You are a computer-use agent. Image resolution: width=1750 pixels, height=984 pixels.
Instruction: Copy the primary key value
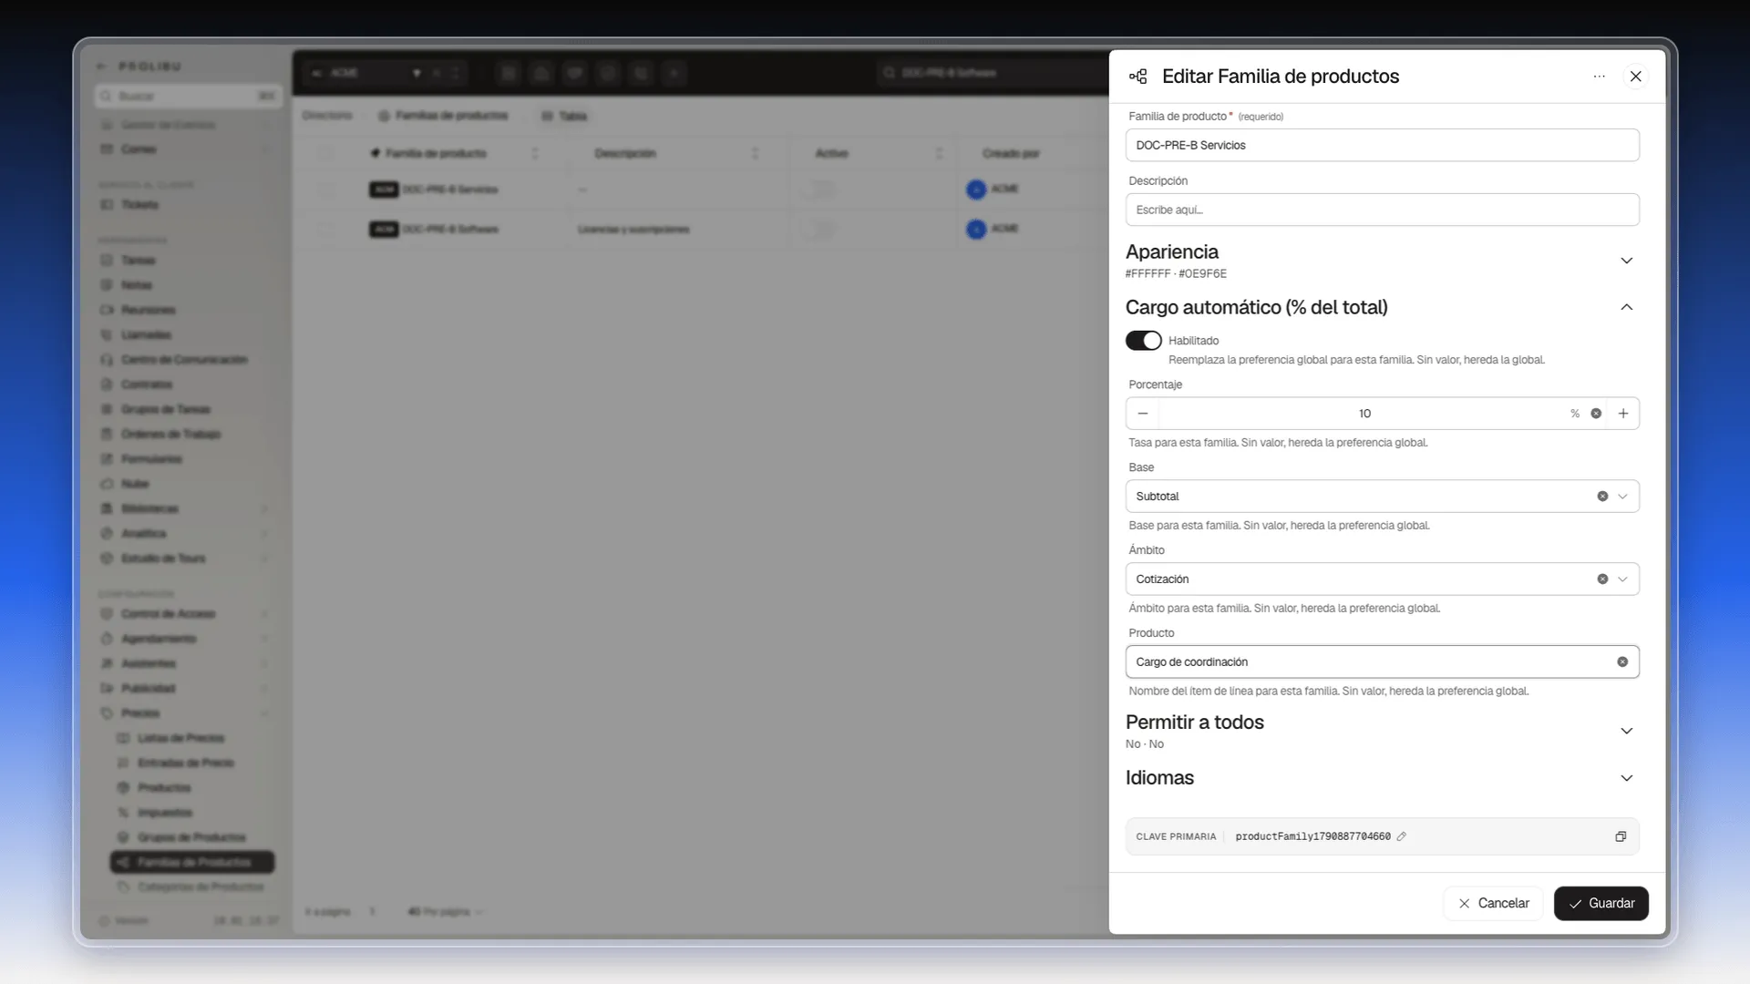point(1621,836)
